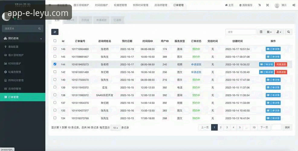Check the box for order Id 135
The width and height of the screenshot is (298, 151).
coord(55,110)
